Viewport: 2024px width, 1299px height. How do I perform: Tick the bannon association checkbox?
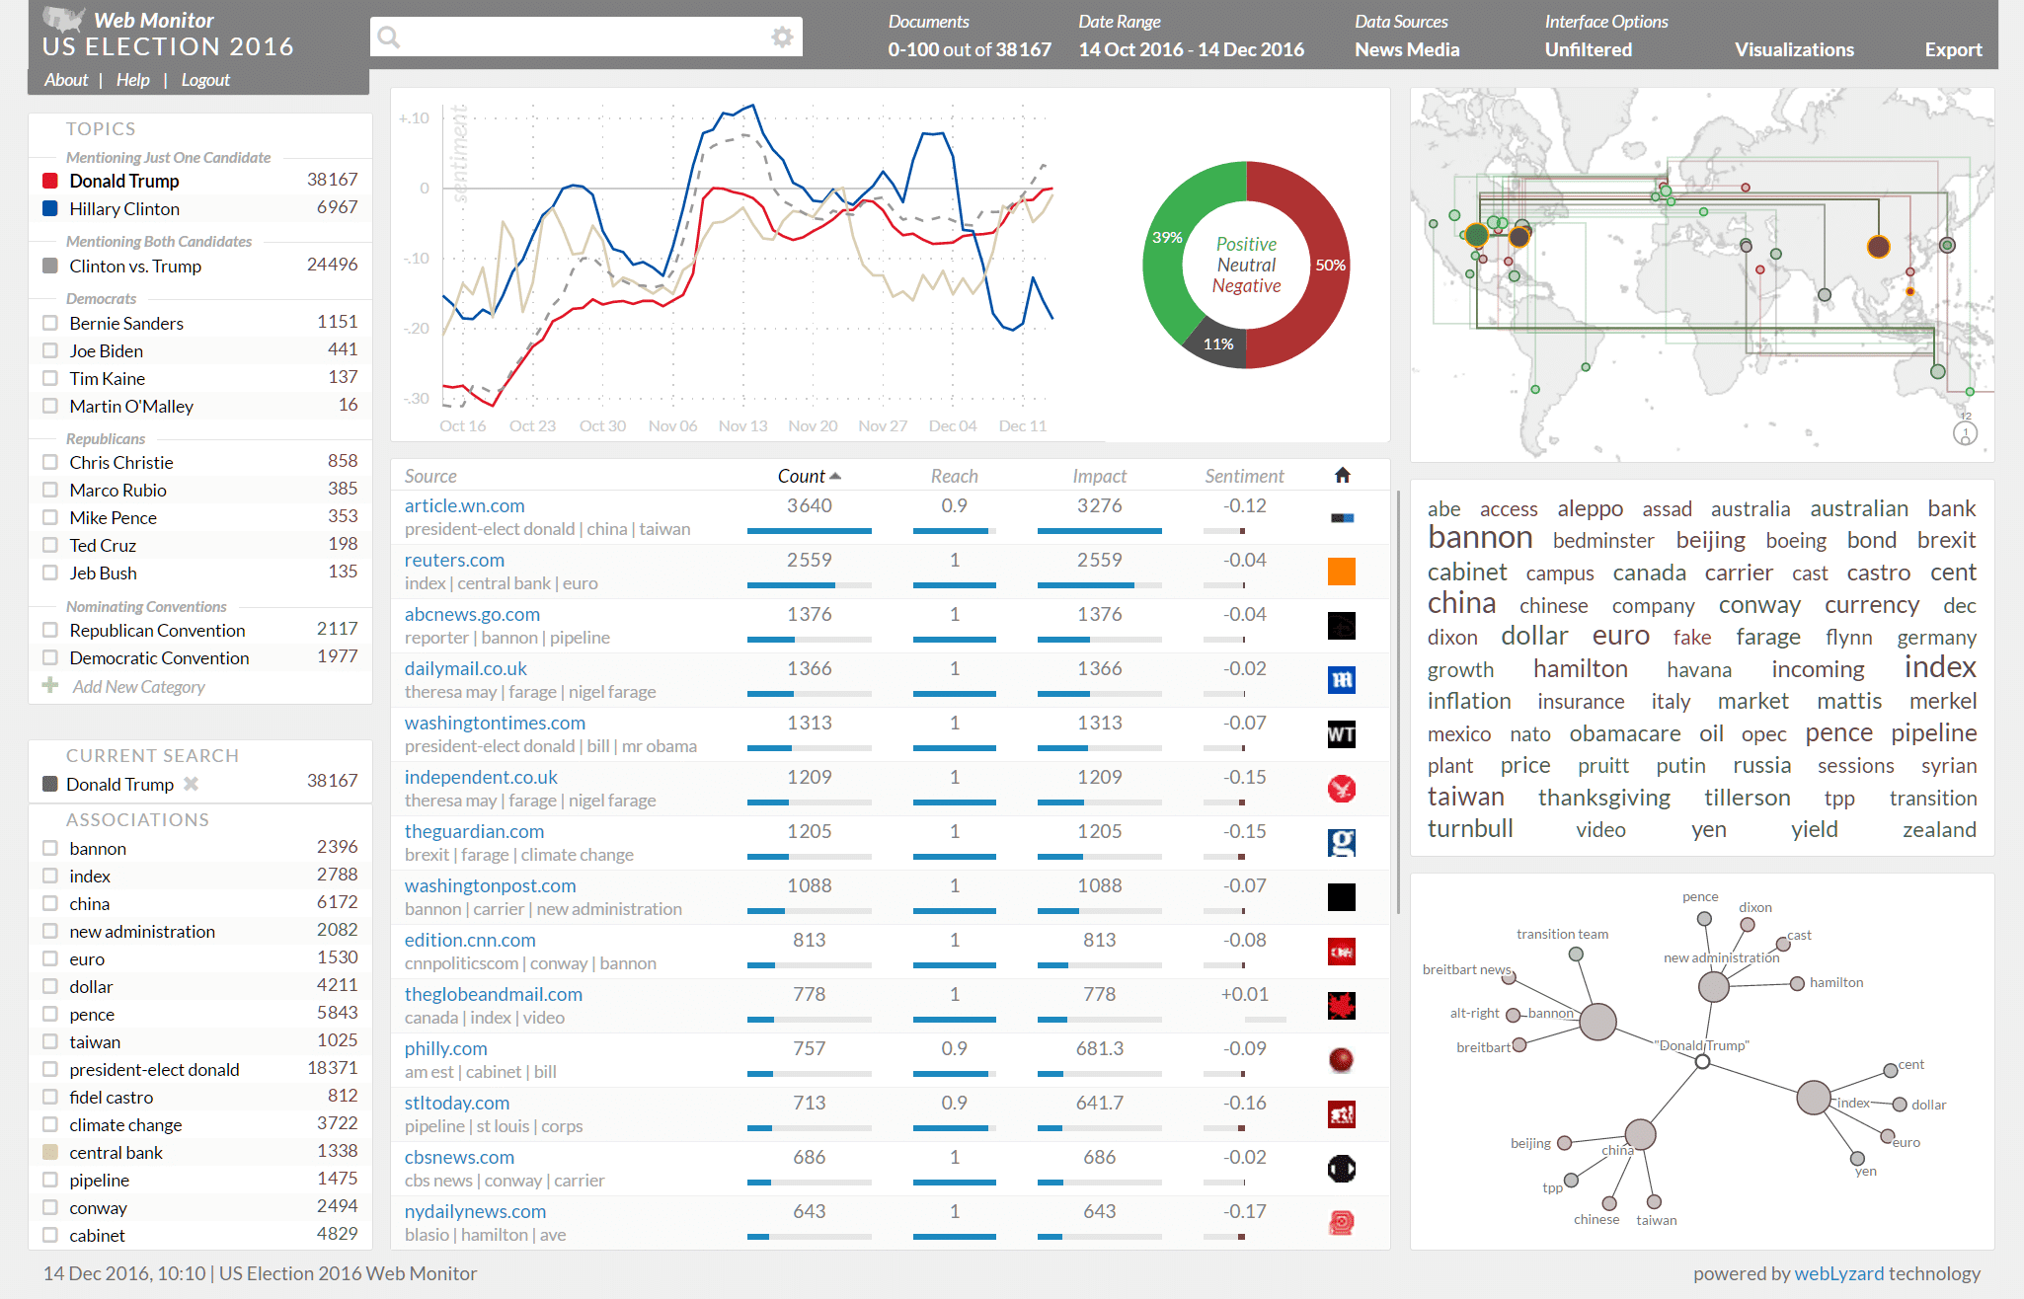50,848
